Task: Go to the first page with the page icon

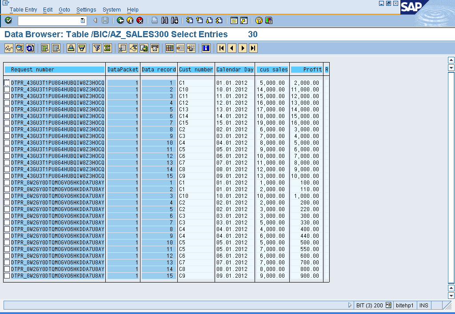Action: point(189,20)
